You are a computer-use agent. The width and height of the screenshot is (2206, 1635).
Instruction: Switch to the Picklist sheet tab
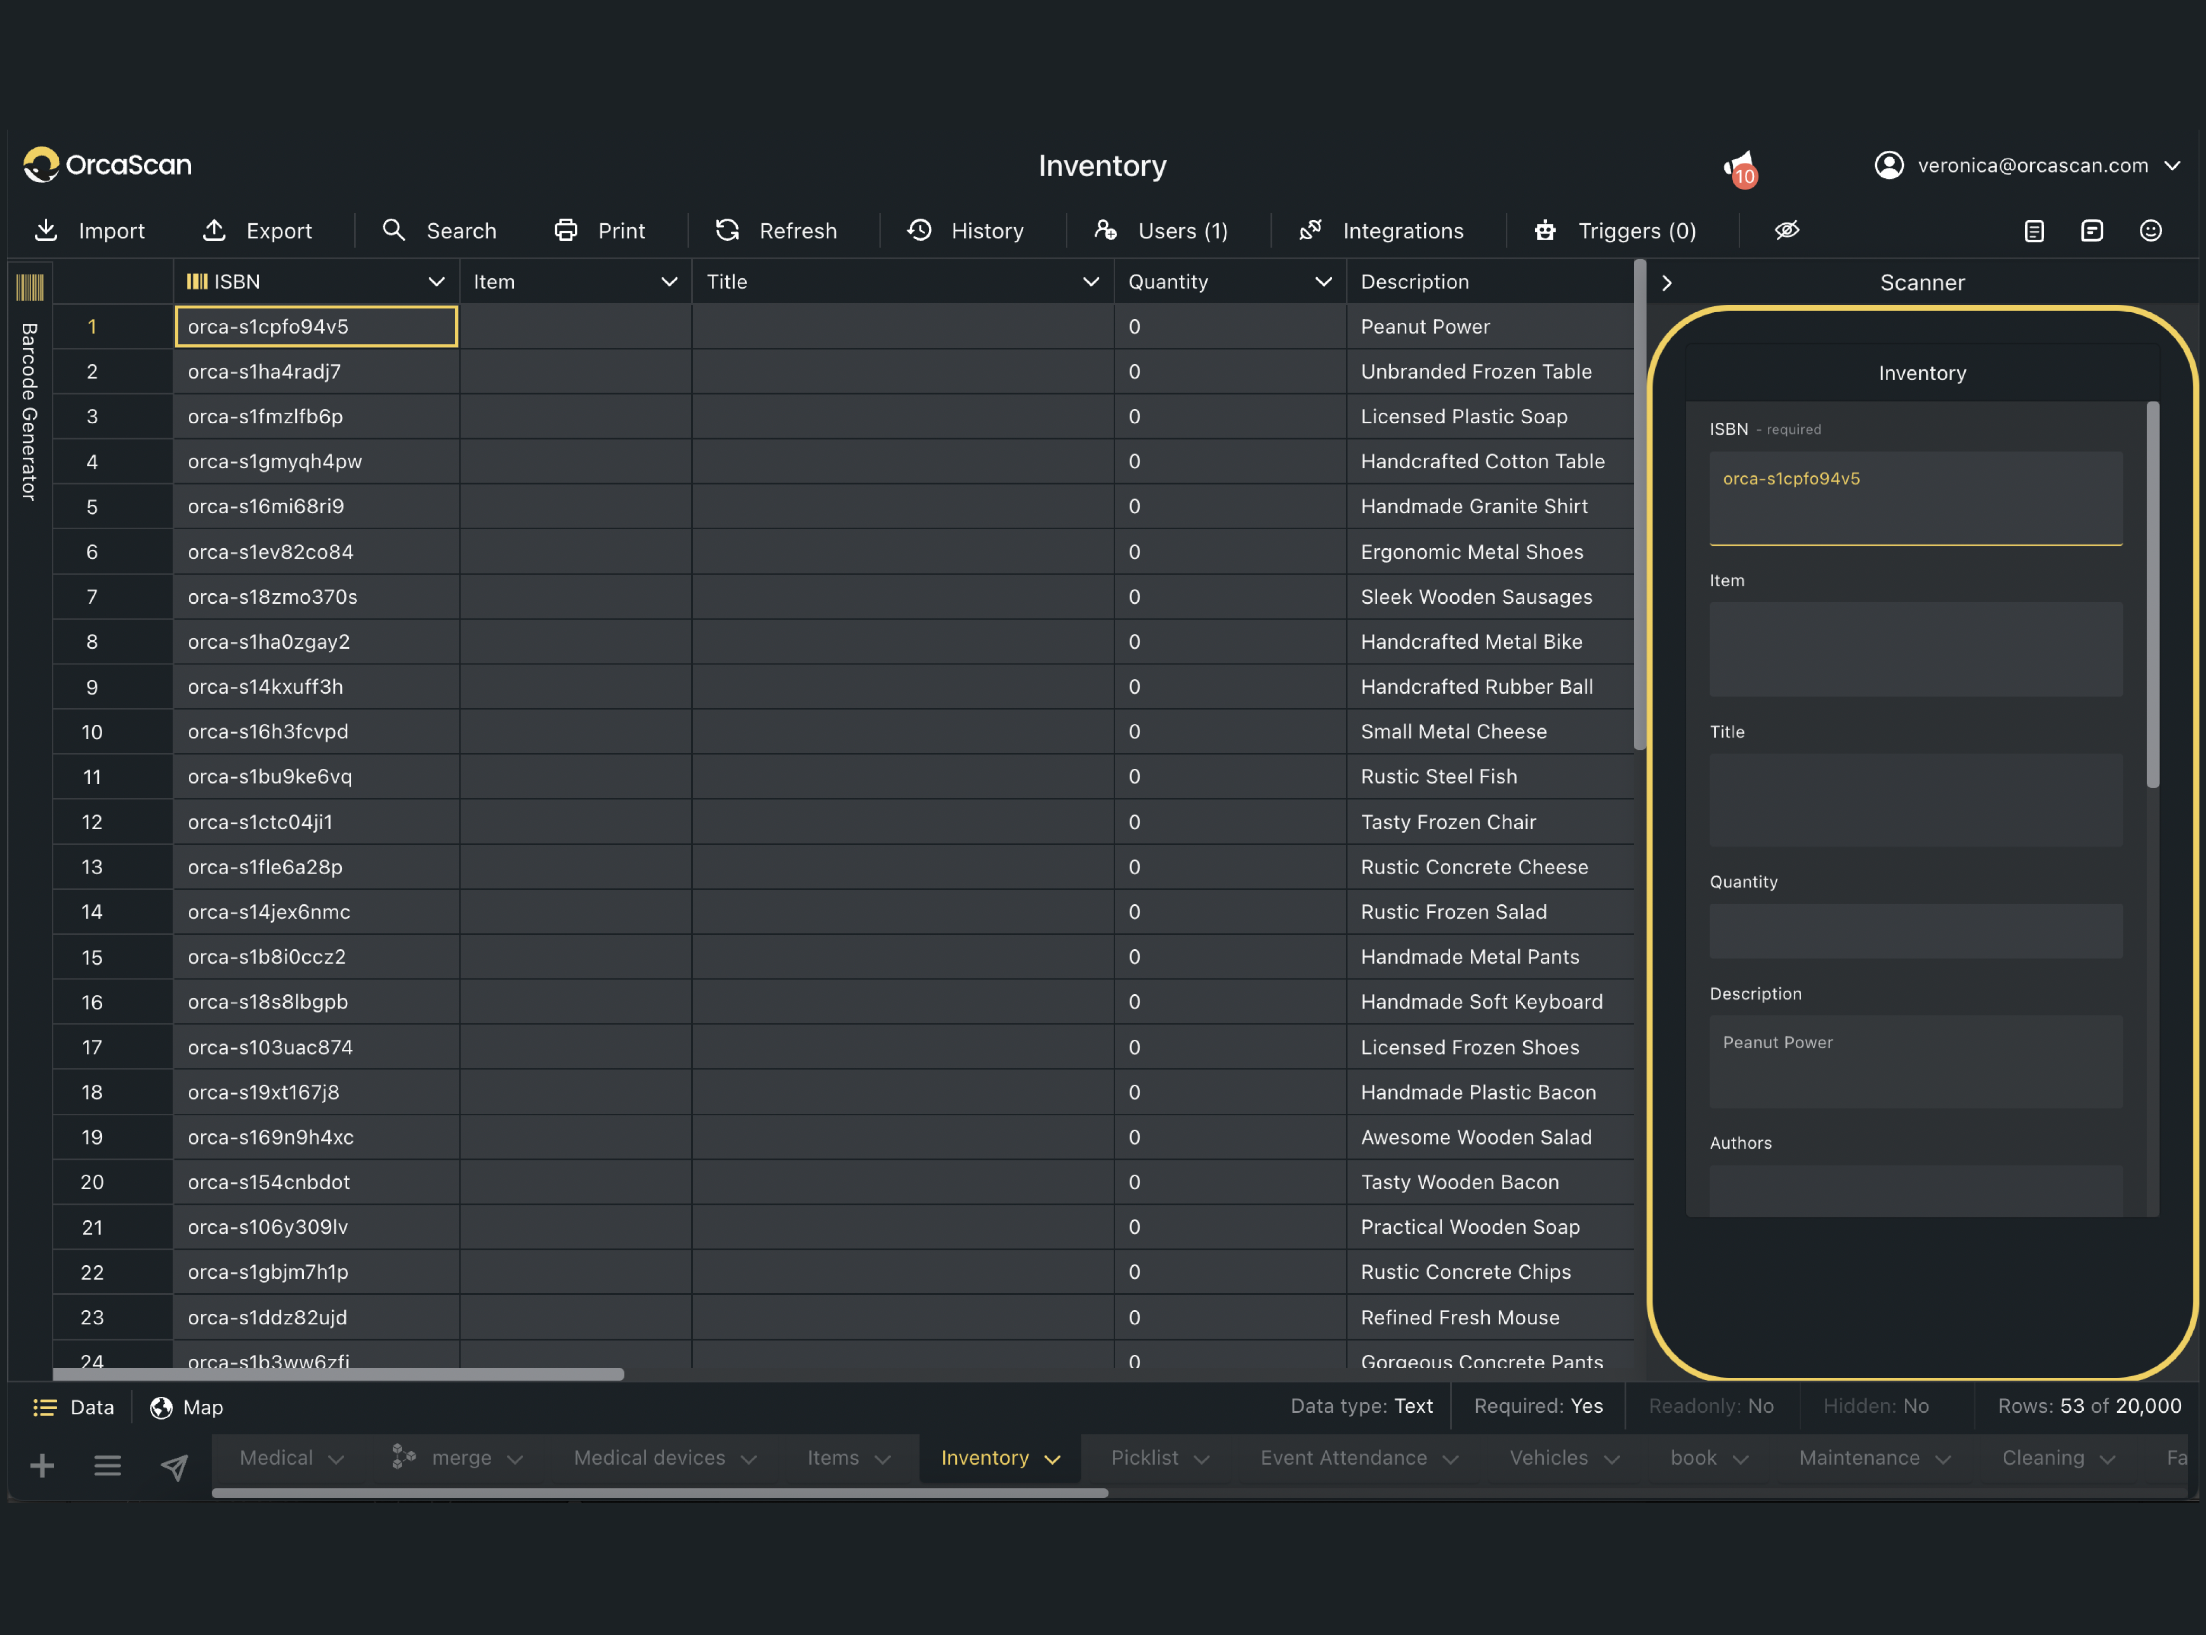[x=1144, y=1458]
